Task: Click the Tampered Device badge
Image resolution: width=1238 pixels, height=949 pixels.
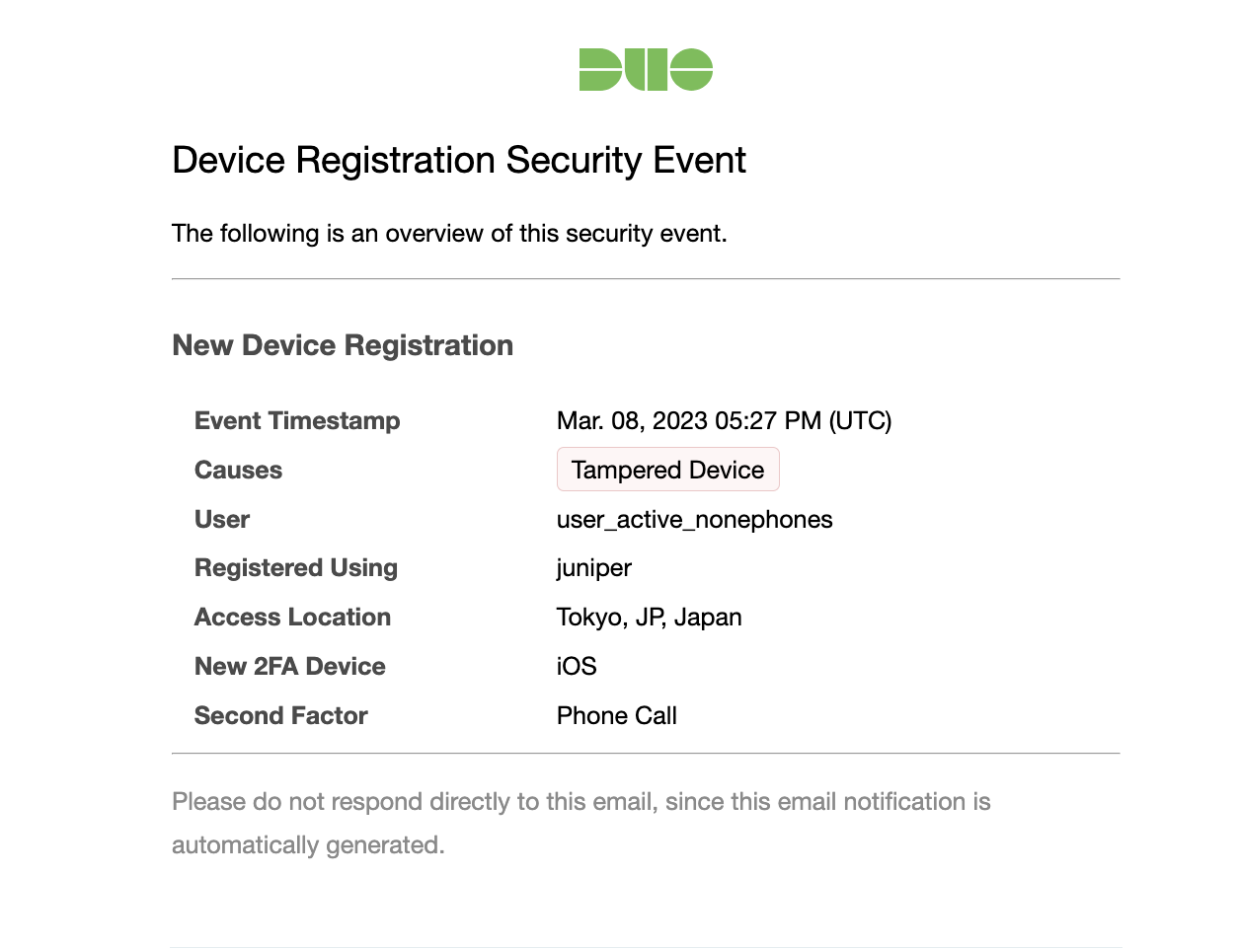Action: coord(667,471)
